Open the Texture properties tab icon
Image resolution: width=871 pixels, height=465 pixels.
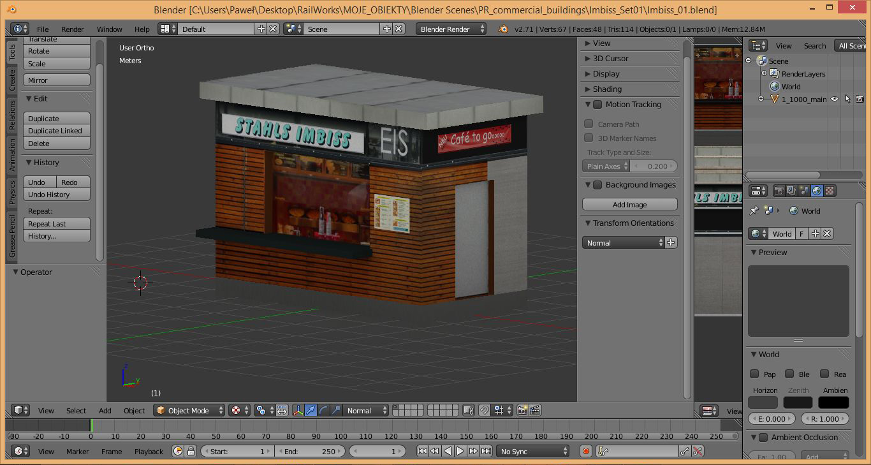pyautogui.click(x=830, y=191)
